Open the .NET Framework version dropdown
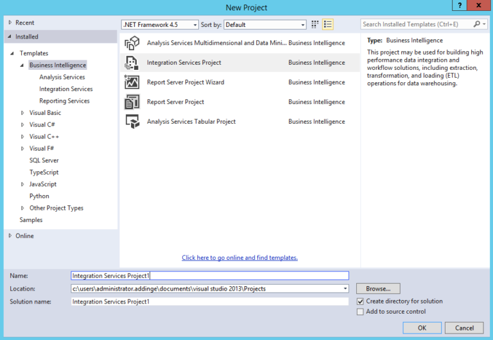493x340 pixels. click(x=160, y=24)
